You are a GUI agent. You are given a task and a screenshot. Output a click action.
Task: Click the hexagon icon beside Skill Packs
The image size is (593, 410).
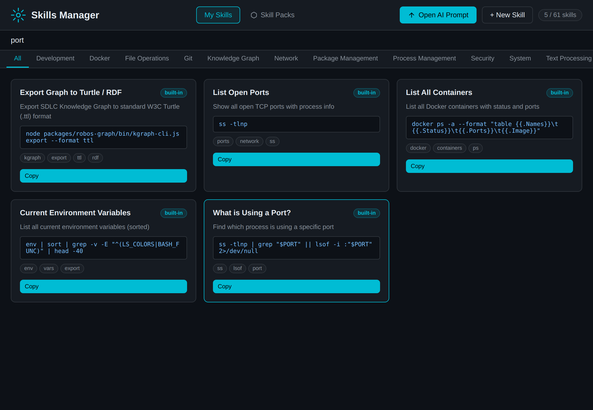[254, 15]
